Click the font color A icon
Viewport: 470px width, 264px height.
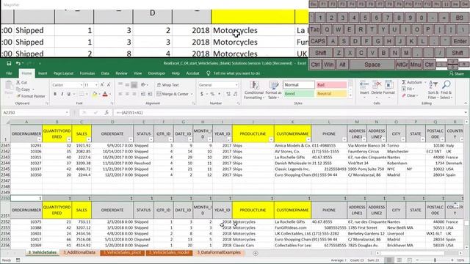105,94
